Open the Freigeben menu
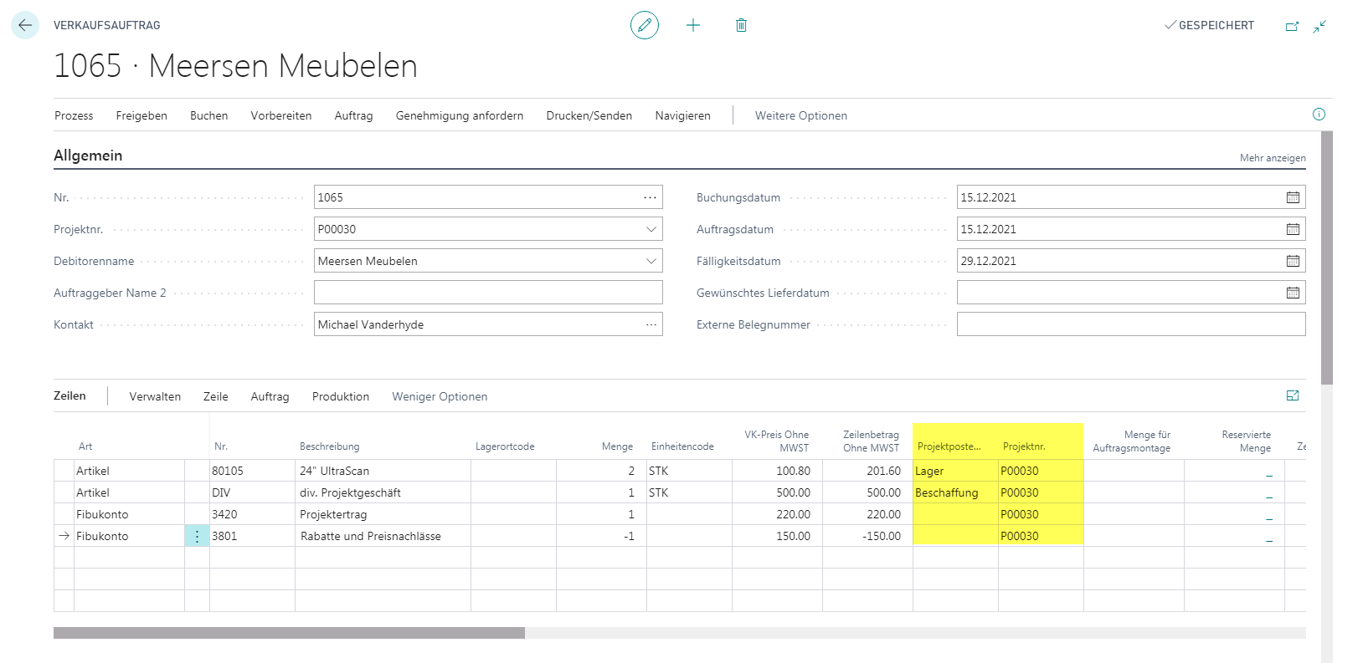 141,115
